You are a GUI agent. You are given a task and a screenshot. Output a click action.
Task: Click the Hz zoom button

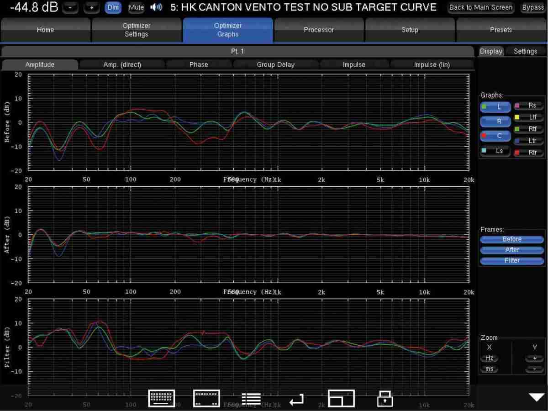tap(489, 358)
